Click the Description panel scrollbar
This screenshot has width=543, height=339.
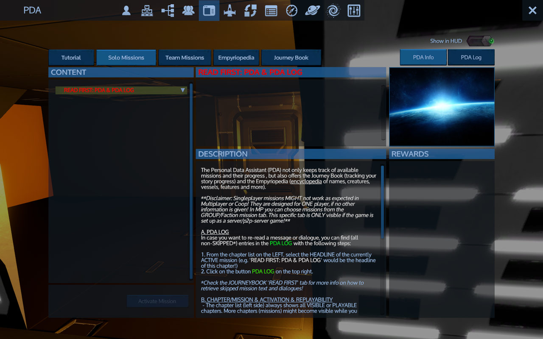[x=382, y=201]
